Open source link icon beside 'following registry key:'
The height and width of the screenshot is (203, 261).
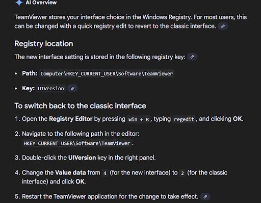tap(192, 57)
